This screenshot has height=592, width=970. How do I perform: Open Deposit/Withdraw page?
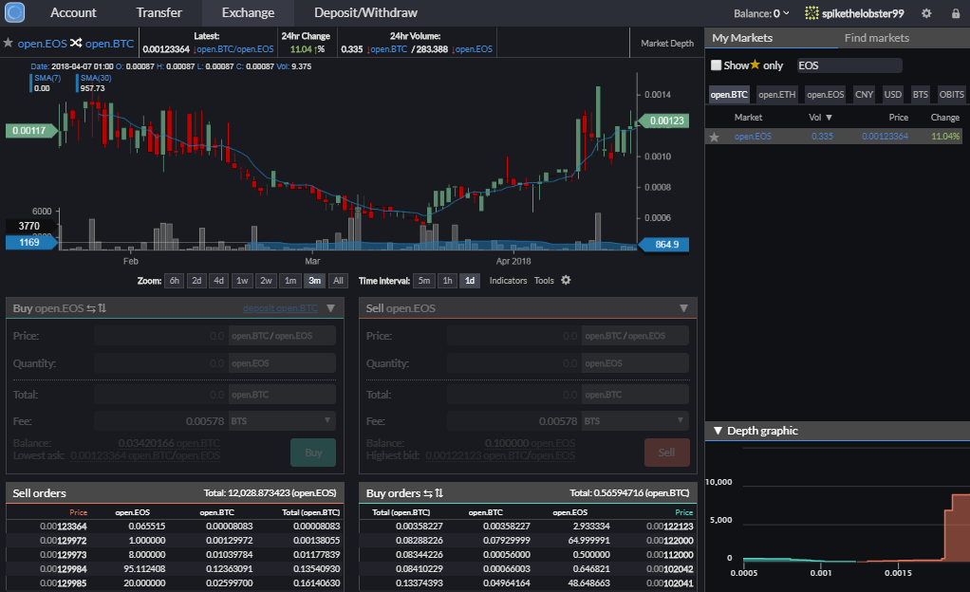(365, 13)
